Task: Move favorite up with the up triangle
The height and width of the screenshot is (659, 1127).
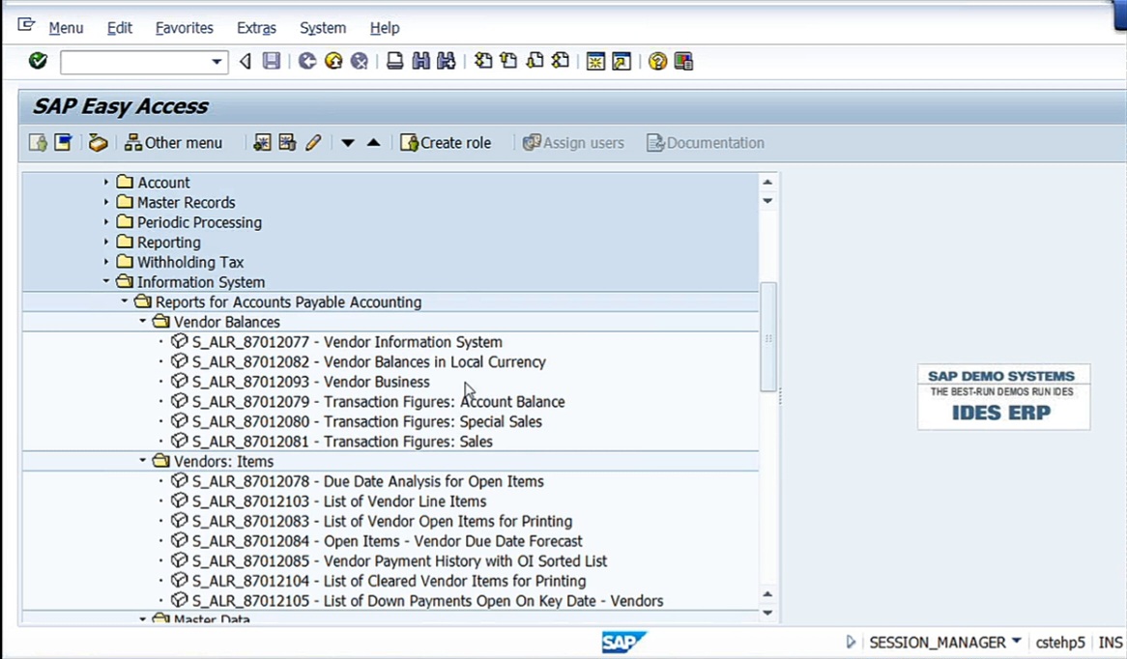Action: coord(374,142)
